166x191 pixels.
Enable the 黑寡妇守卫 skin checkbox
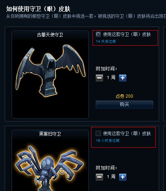(98, 133)
